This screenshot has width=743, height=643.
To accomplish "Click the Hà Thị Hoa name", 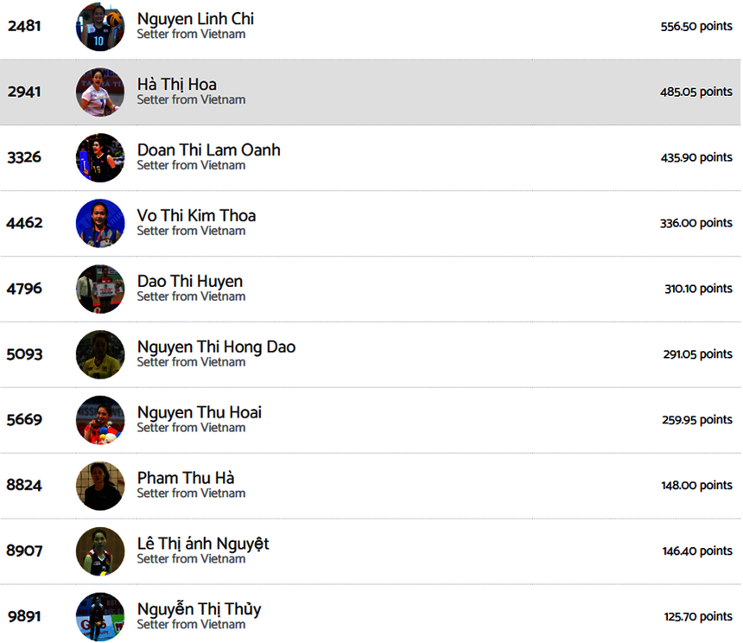I will (177, 85).
